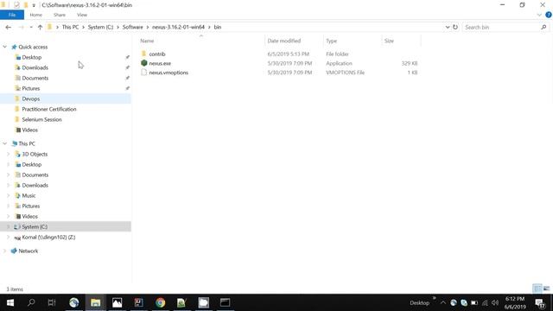Open taskbar Search icon

pos(31,302)
